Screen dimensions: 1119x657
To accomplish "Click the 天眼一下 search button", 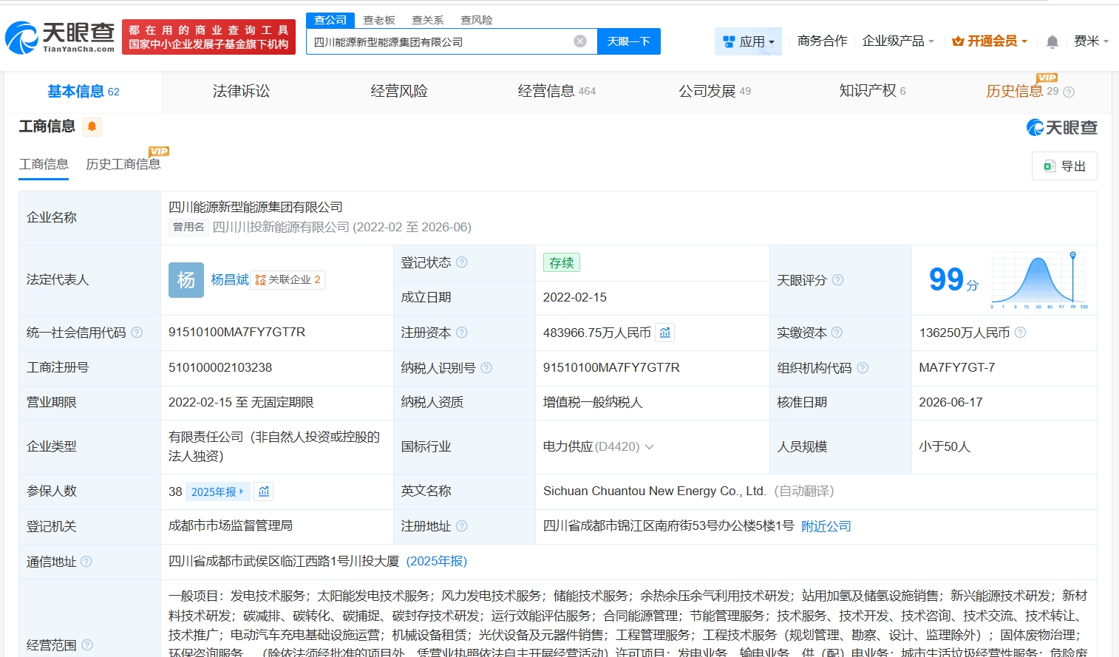I will 629,41.
